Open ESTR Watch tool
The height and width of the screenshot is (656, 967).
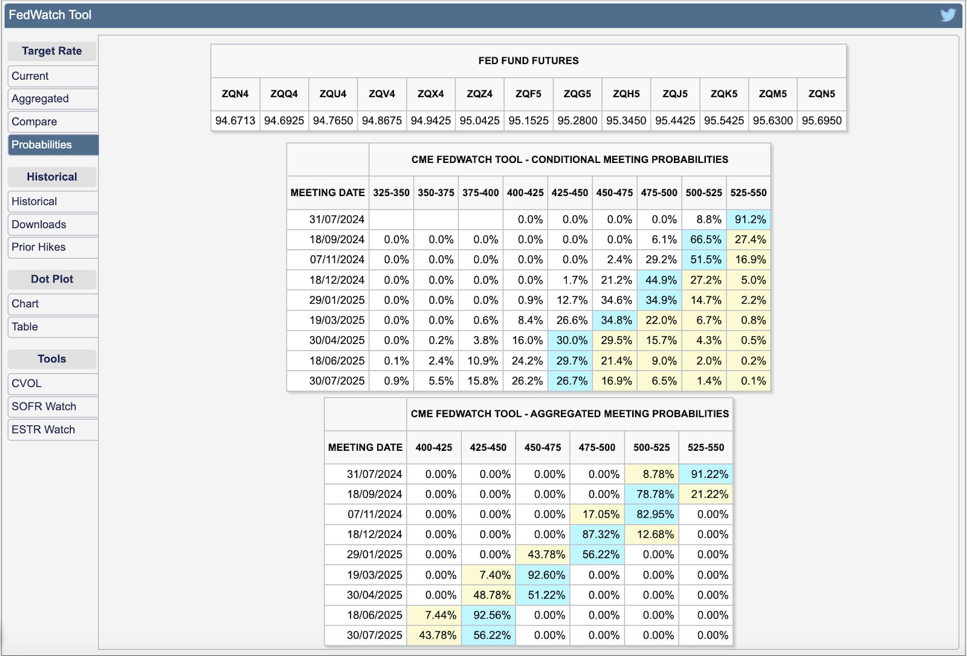coord(53,430)
